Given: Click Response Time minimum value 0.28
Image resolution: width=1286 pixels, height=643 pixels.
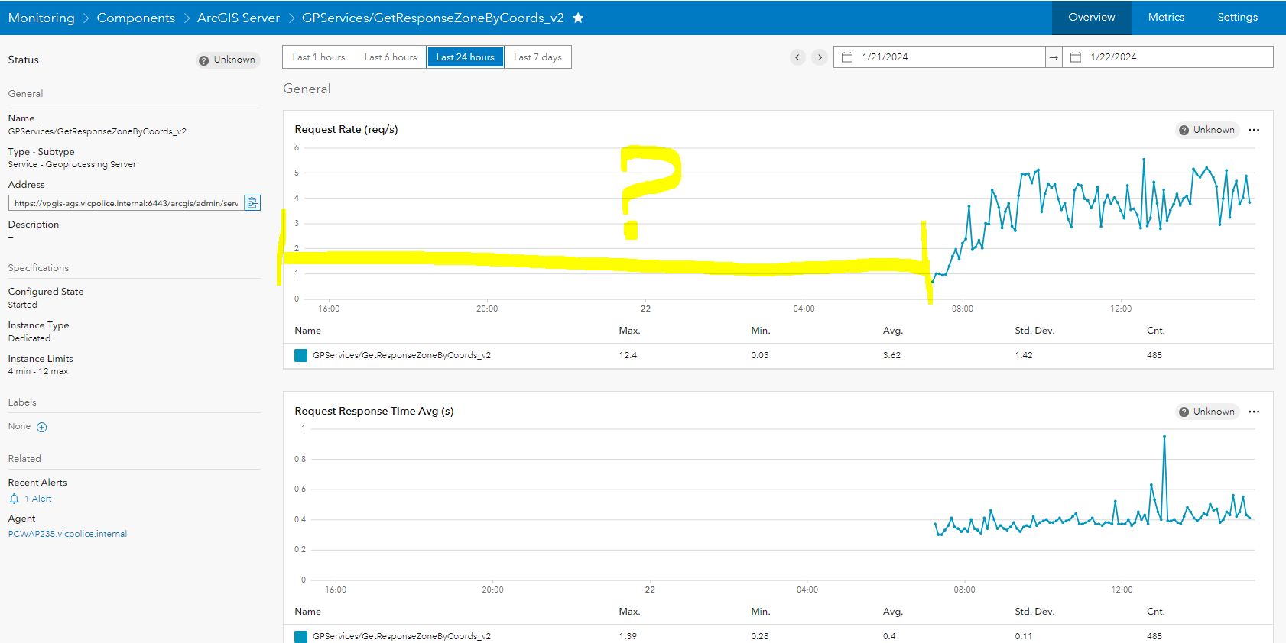Looking at the screenshot, I should [x=760, y=636].
